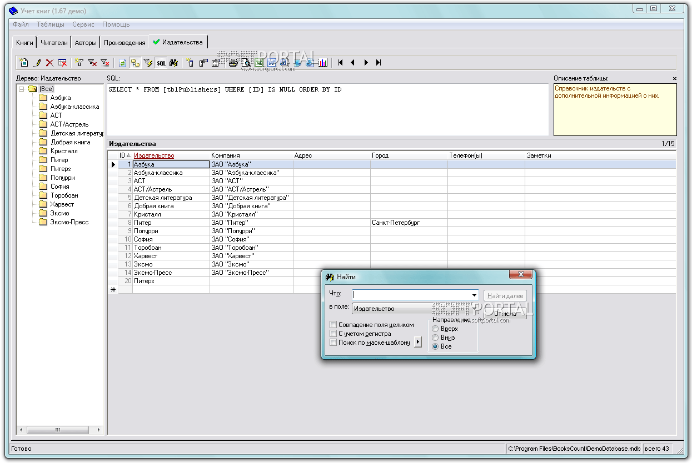Click the mask-template arrow button
The image size is (692, 463).
point(419,343)
